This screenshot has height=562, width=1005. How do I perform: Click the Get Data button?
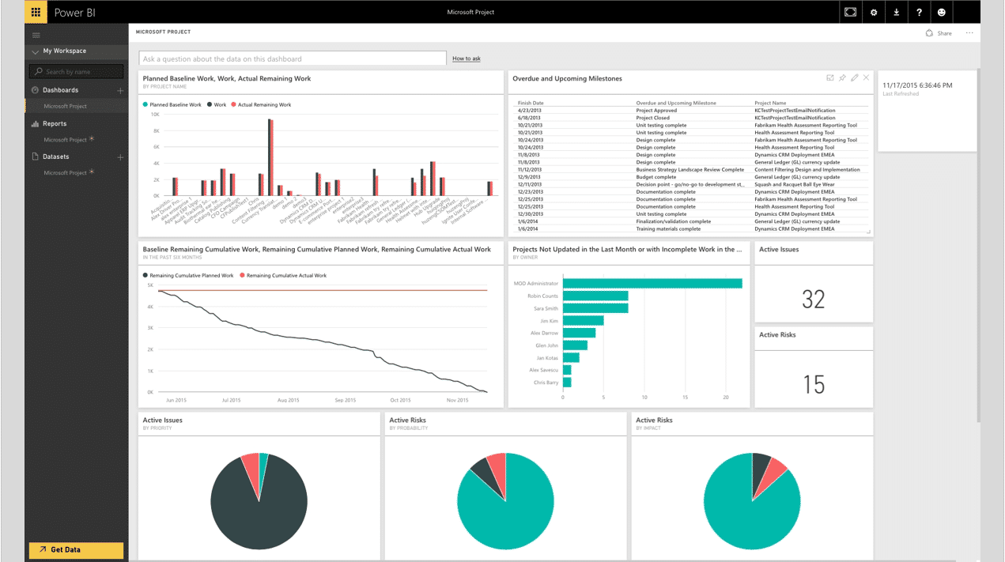(x=76, y=550)
